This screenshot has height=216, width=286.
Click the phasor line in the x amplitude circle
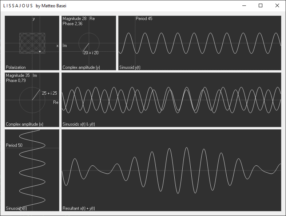[x=36, y=95]
